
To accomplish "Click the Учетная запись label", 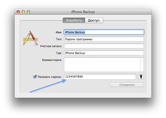I will pyautogui.click(x=51, y=46).
